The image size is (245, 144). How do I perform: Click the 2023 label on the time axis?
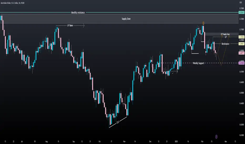176,141
